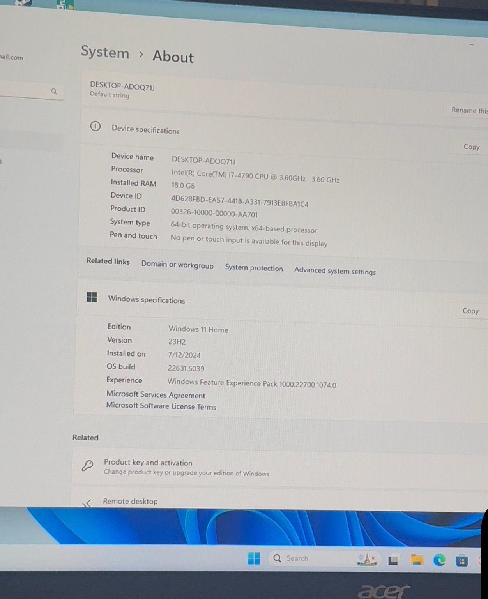Click the Intel Core i7-4790 processor value
Screen dimensions: 488x599
coord(255,176)
